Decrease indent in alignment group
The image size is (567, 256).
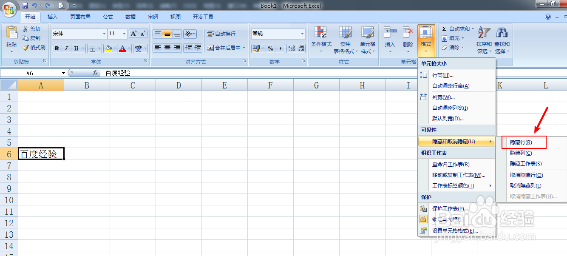189,48
